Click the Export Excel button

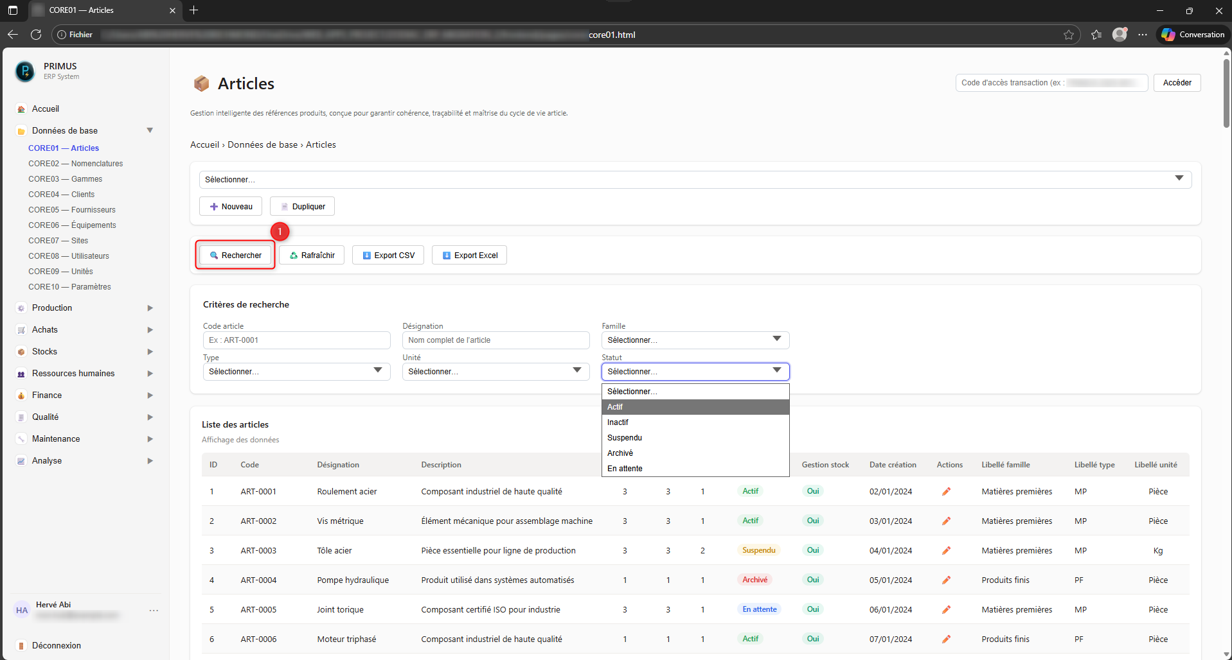click(x=469, y=256)
